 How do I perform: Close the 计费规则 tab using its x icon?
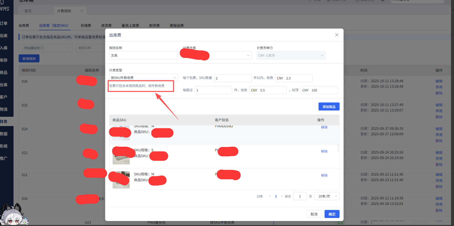coord(82,11)
